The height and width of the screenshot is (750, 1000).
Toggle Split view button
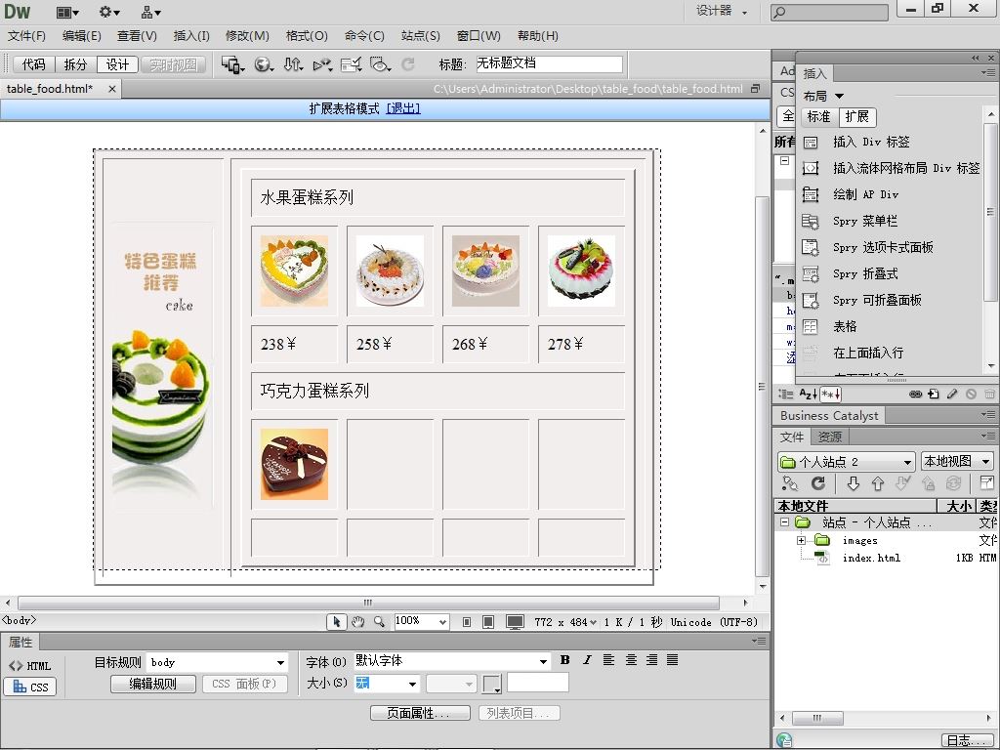point(75,64)
